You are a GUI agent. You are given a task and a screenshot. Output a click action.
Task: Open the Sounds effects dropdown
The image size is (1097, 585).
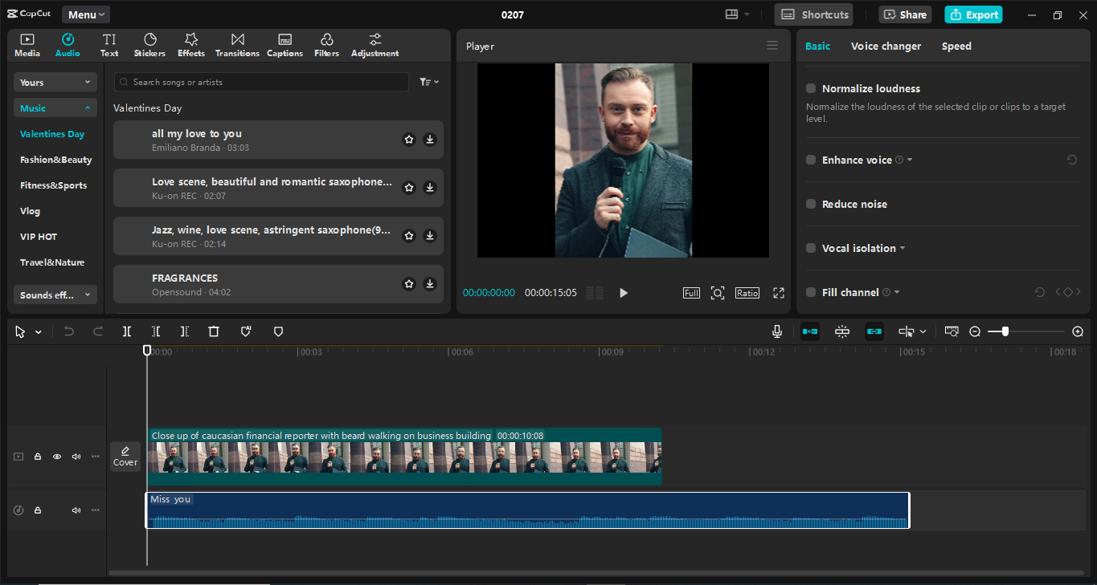point(55,295)
